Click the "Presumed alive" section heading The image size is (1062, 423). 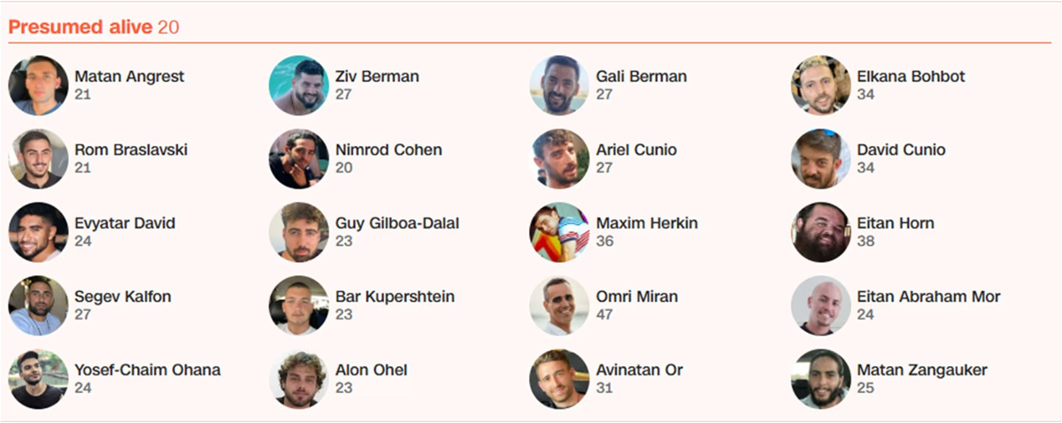(80, 27)
